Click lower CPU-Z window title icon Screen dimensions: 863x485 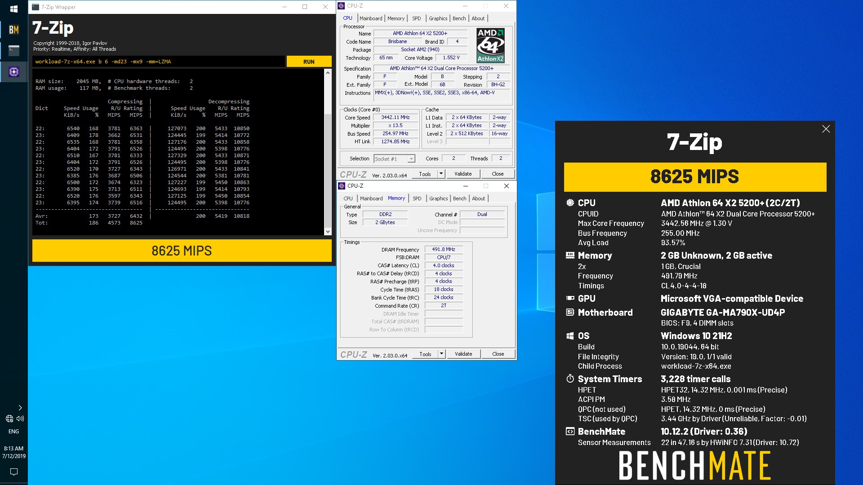click(342, 186)
